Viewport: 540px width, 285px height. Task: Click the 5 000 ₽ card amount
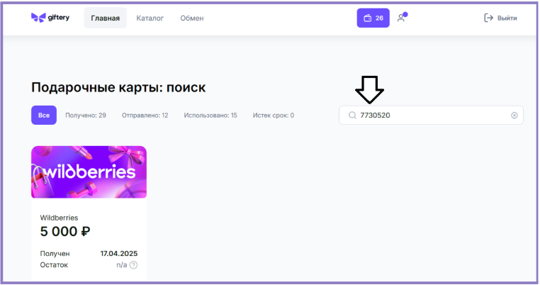coord(65,231)
